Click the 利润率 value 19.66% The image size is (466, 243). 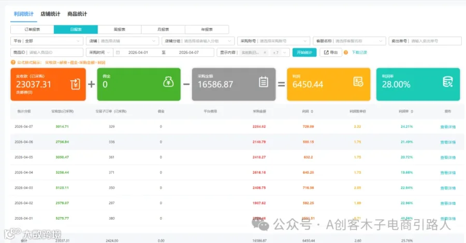406,173
